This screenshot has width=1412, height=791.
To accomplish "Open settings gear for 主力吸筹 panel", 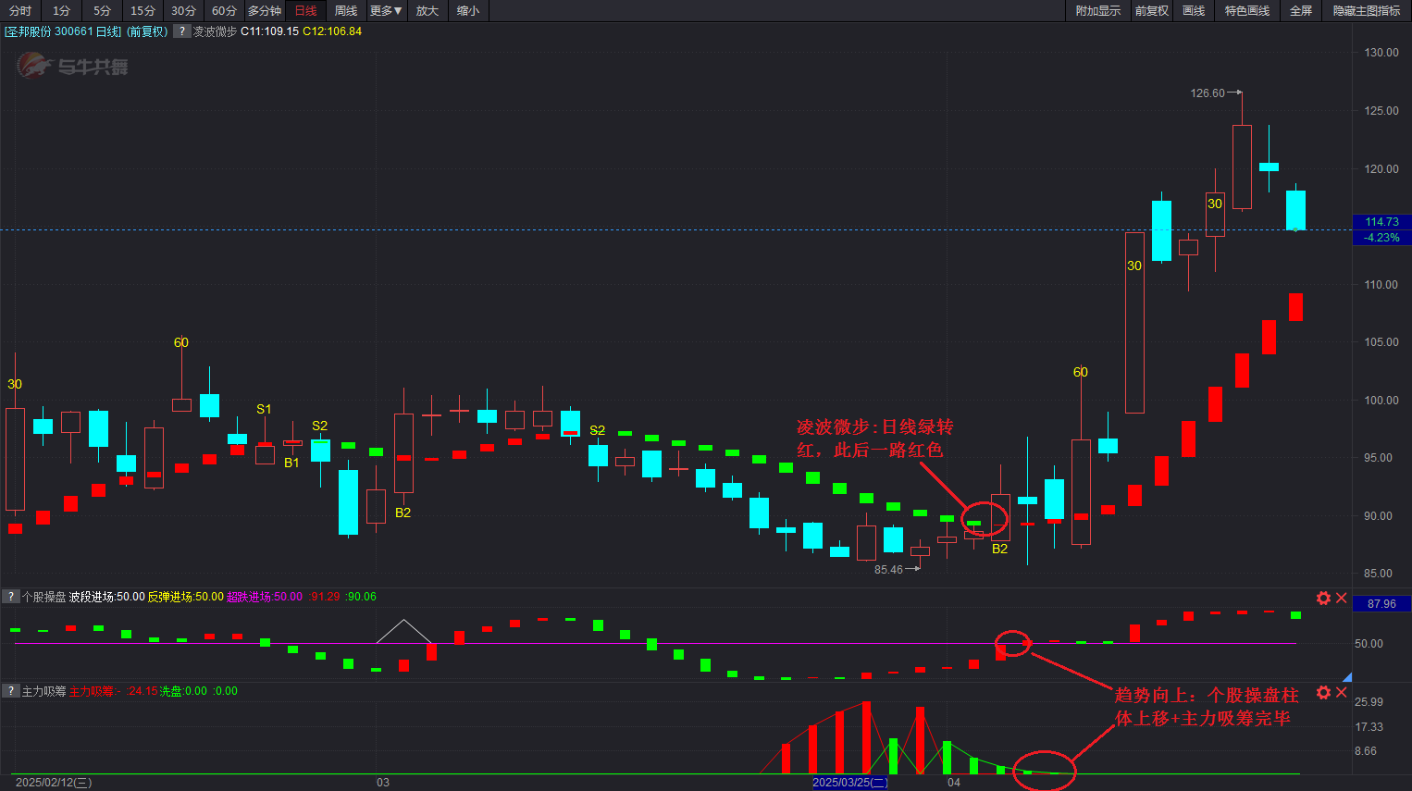I will click(x=1323, y=693).
